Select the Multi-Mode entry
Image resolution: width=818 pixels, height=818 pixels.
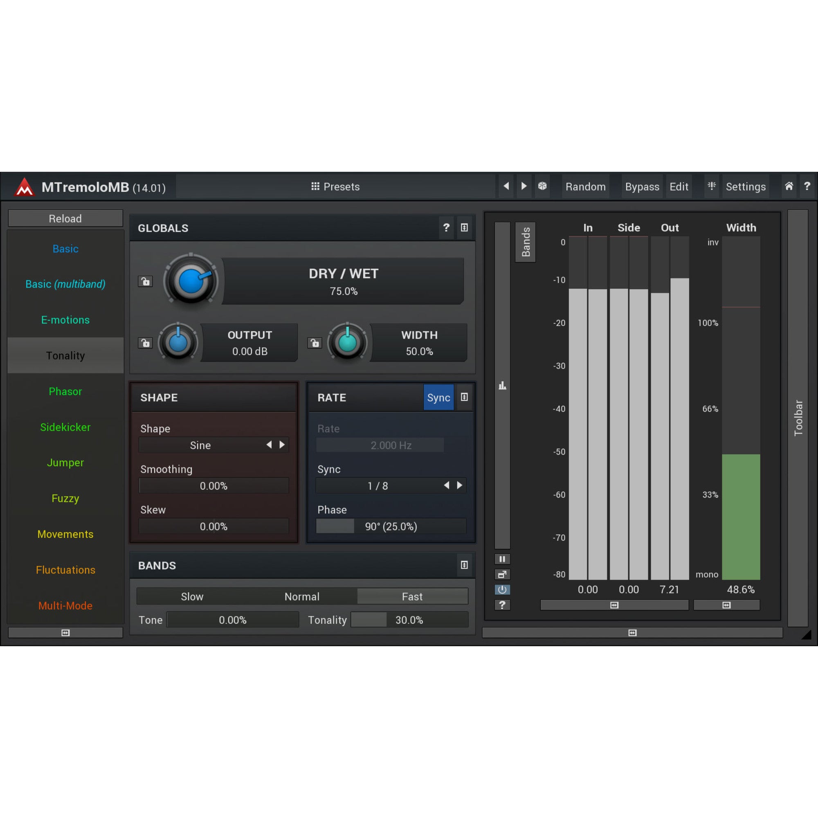pos(65,606)
